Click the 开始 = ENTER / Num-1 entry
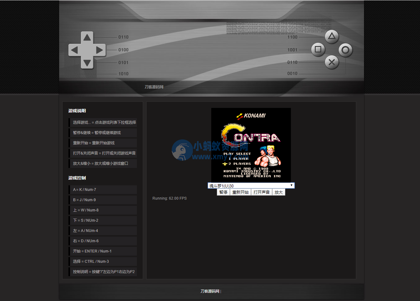The width and height of the screenshot is (420, 301). [92, 251]
